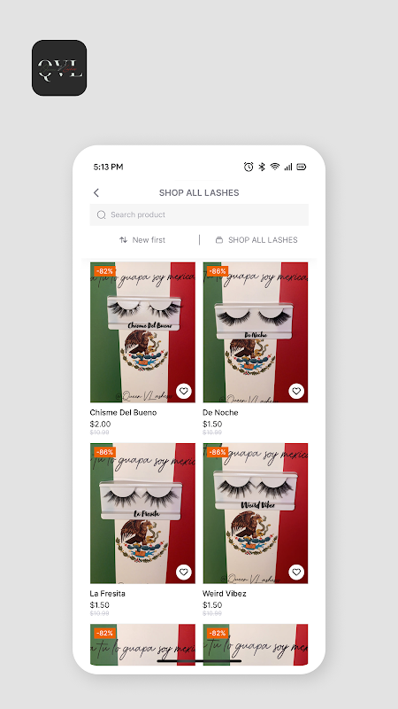This screenshot has width=398, height=709.
Task: Open the SHOP ALL LASHES category filter
Action: [256, 240]
